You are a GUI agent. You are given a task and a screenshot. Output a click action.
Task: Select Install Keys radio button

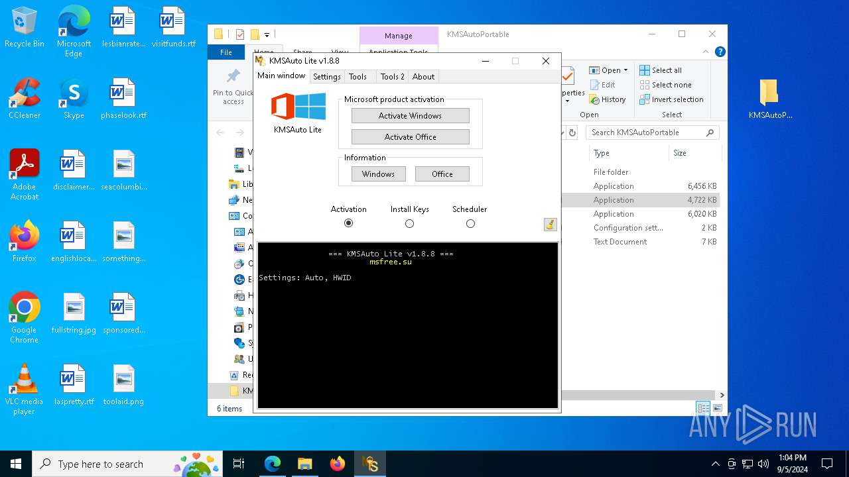click(x=409, y=223)
